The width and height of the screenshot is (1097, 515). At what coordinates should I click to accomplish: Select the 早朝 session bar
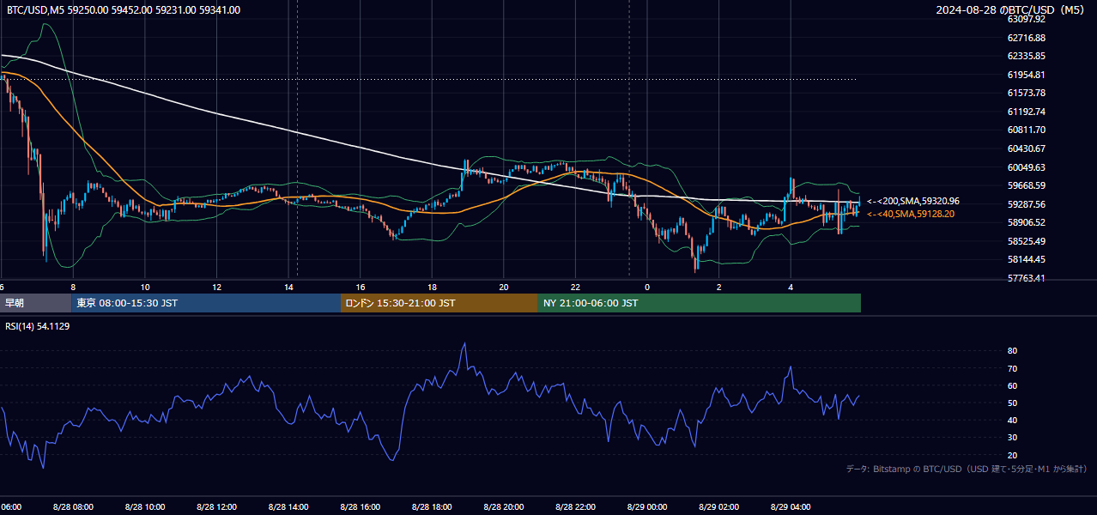(36, 303)
